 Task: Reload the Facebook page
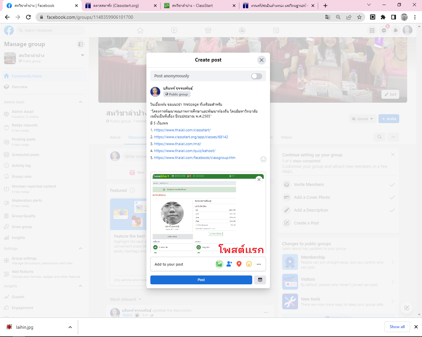click(x=28, y=17)
